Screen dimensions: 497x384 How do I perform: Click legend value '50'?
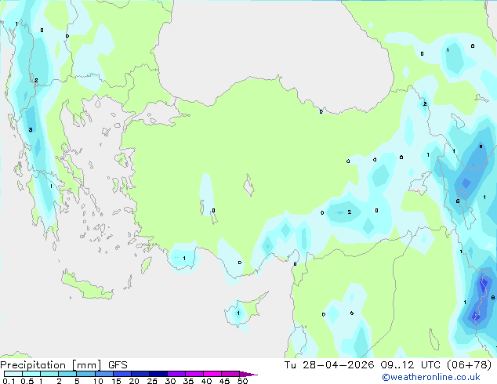click(x=243, y=381)
